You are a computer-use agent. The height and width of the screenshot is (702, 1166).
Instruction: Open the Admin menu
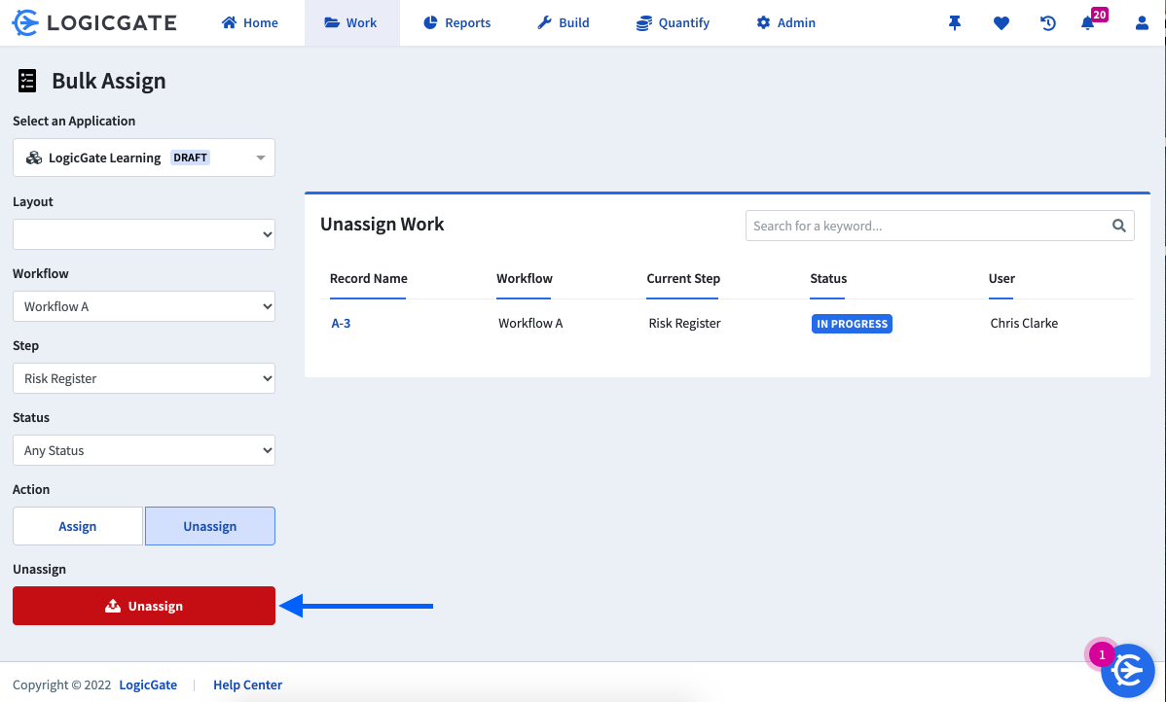pos(786,23)
